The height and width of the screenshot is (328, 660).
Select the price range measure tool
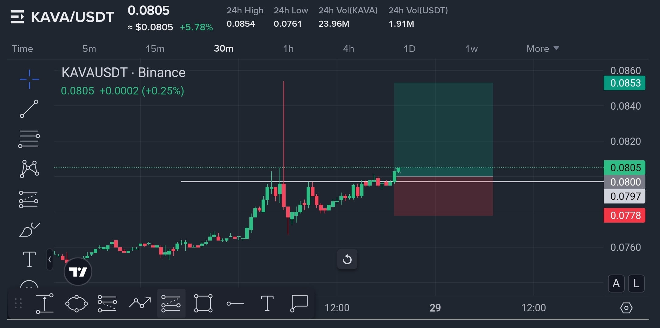click(45, 303)
